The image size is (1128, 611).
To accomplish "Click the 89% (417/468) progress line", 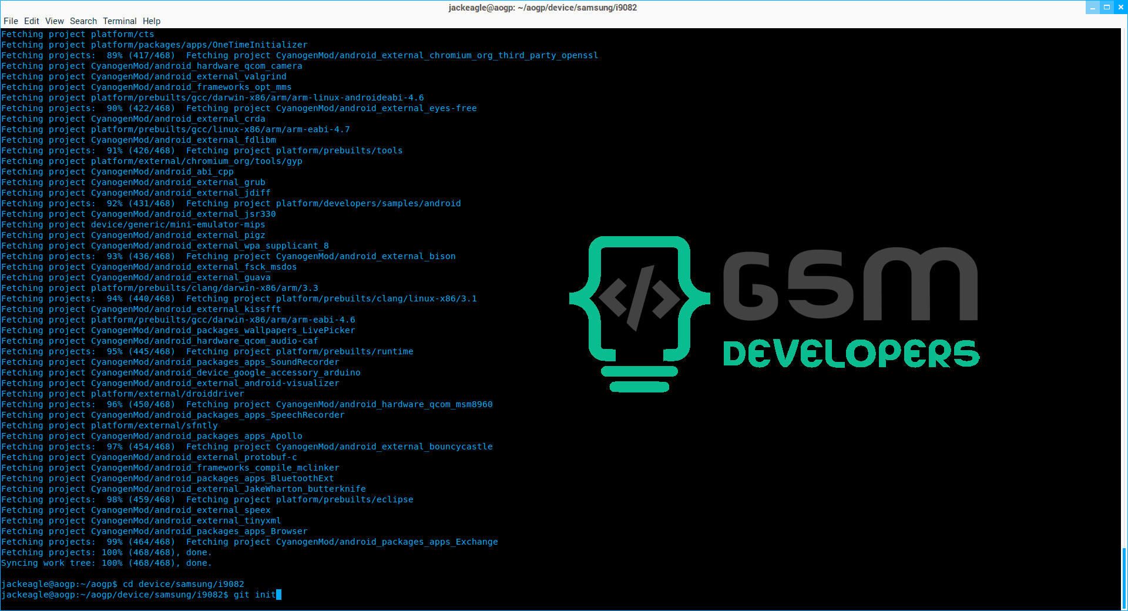I will pyautogui.click(x=300, y=55).
